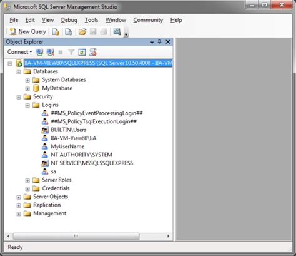
Task: Click the Activity Monitor toolbar icon
Action: (117, 32)
